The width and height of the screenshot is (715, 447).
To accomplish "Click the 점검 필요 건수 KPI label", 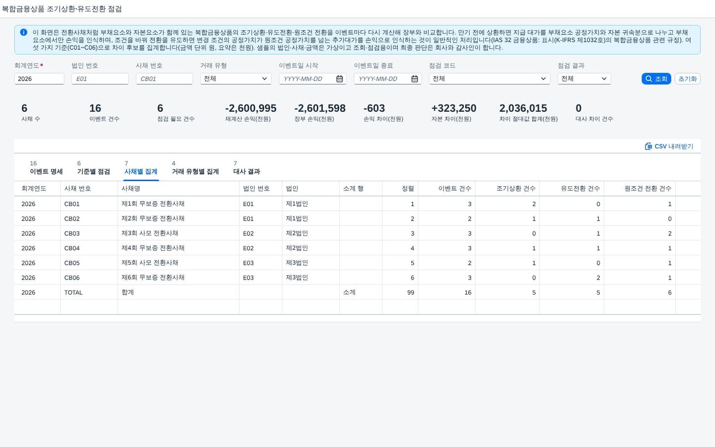I will coord(176,119).
